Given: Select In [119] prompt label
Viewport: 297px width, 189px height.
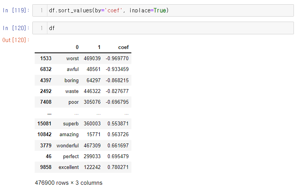Looking at the screenshot, I should [16, 10].
